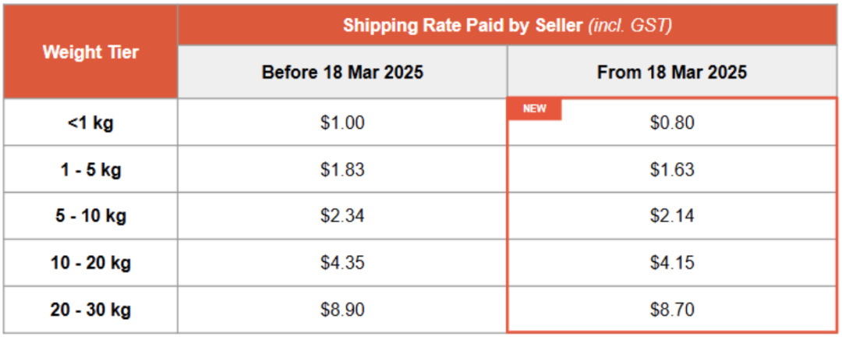Click the $8.90 old rate cell

342,309
